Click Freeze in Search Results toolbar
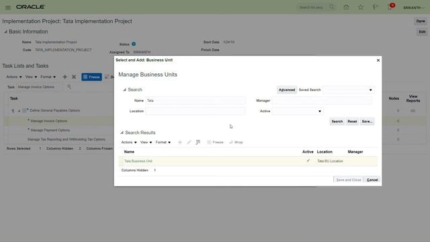The image size is (430, 242). point(215,142)
